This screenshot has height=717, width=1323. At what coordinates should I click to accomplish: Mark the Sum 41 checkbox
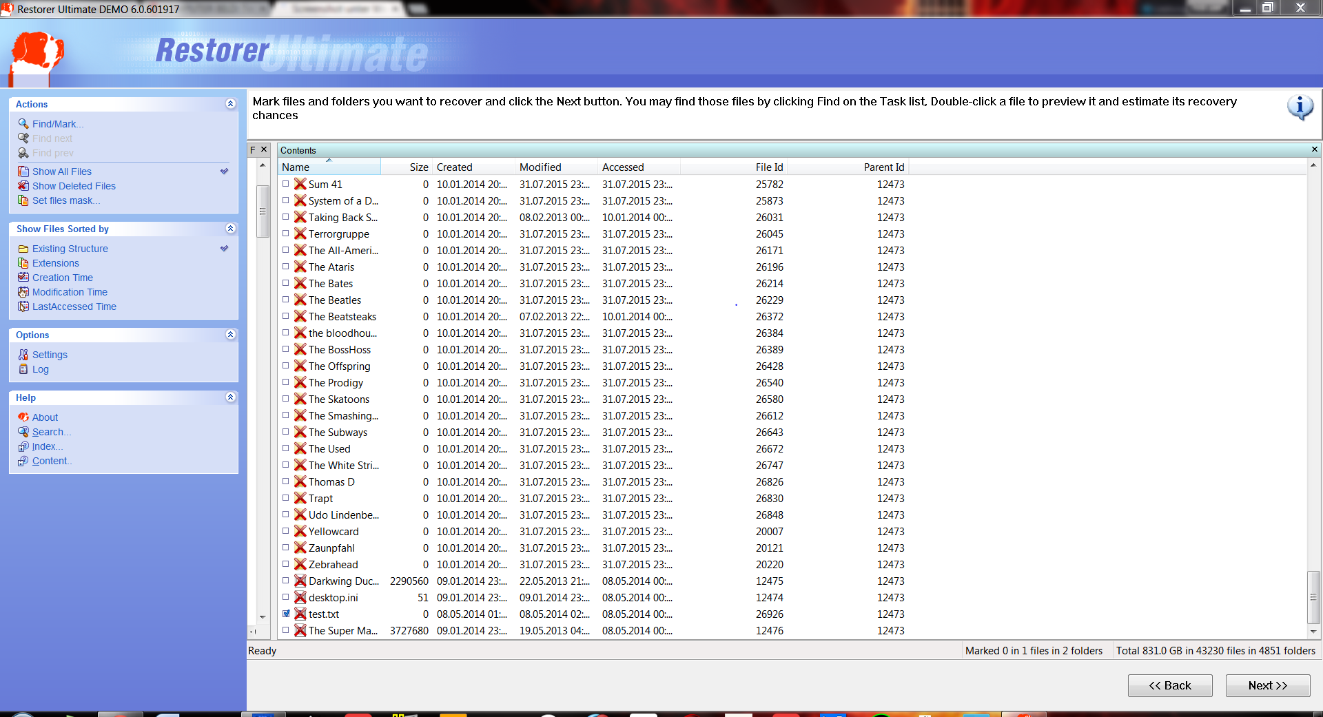tap(286, 184)
